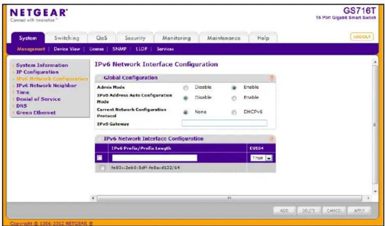The height and width of the screenshot is (226, 385).
Task: Select Admin Mode Enable radio
Action: pos(234,88)
